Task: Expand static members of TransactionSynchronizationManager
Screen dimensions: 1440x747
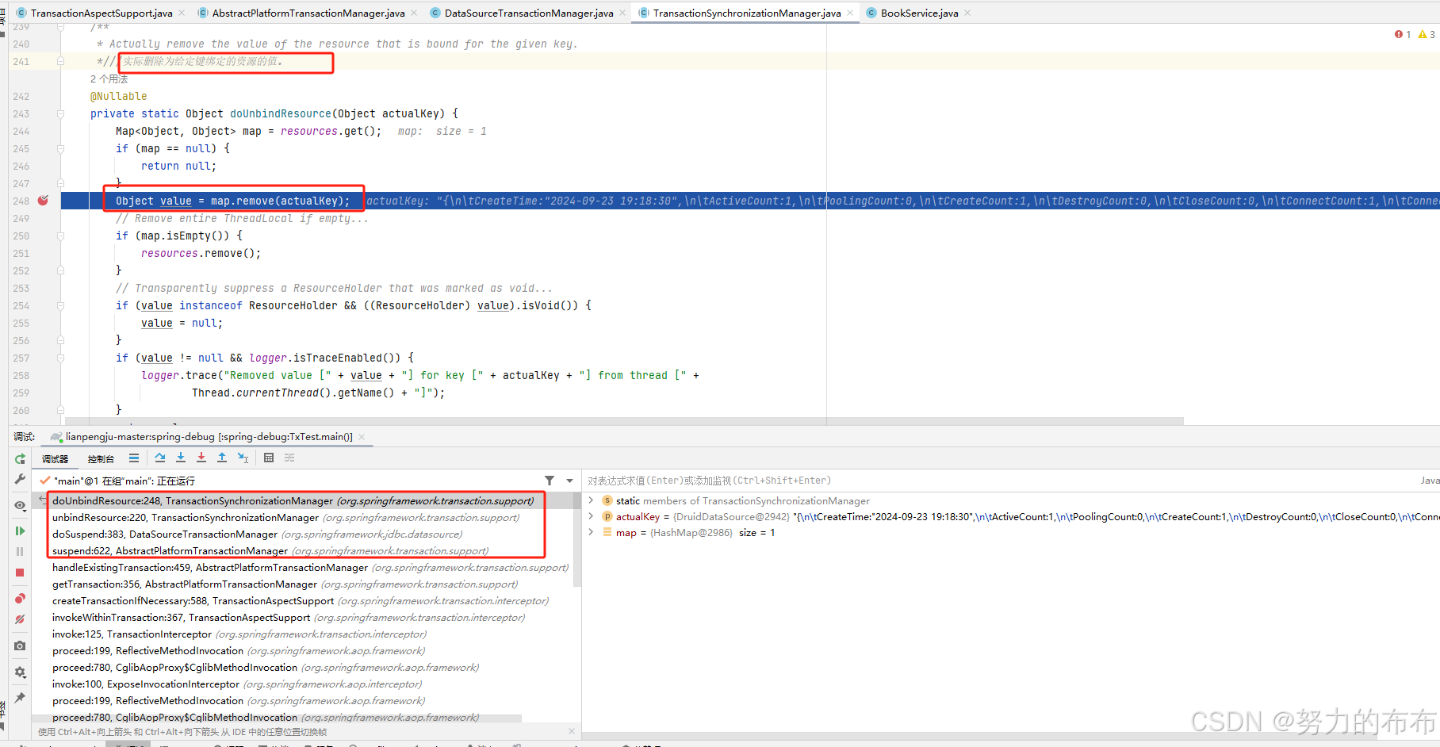Action: coord(591,500)
